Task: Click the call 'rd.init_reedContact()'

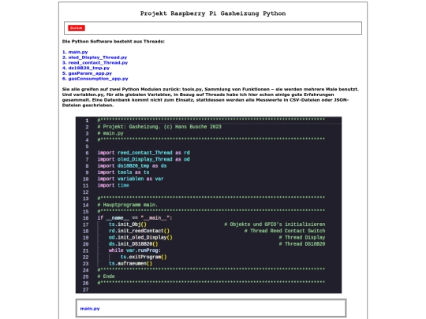Action: click(x=139, y=231)
